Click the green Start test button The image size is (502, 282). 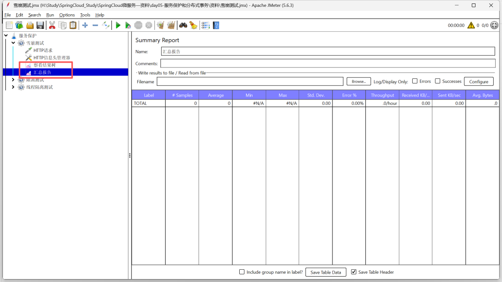point(118,25)
